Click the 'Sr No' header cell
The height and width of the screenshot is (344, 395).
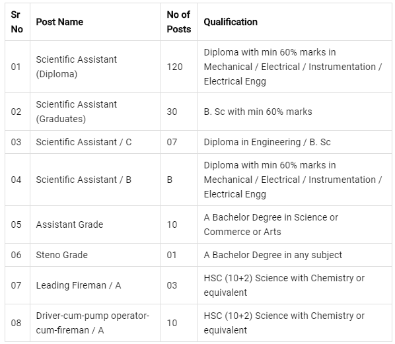(17, 22)
